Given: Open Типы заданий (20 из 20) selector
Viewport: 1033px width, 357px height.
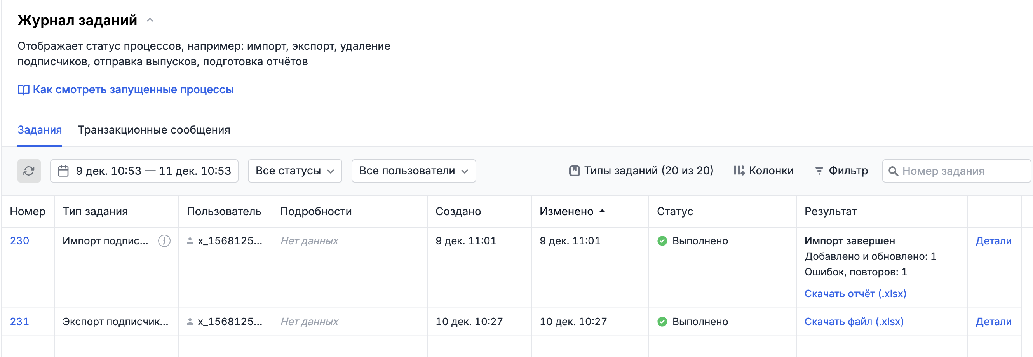Looking at the screenshot, I should pyautogui.click(x=641, y=171).
